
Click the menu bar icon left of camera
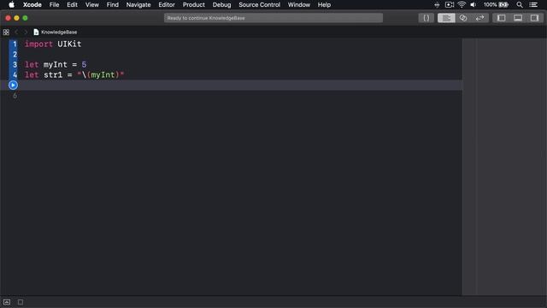tap(437, 4)
